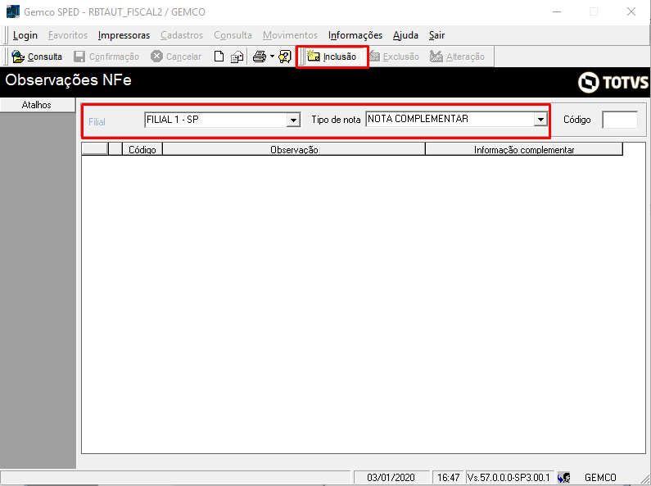Click the date 03/01/2020 in status bar
Screen dimensions: 651x486
click(391, 478)
